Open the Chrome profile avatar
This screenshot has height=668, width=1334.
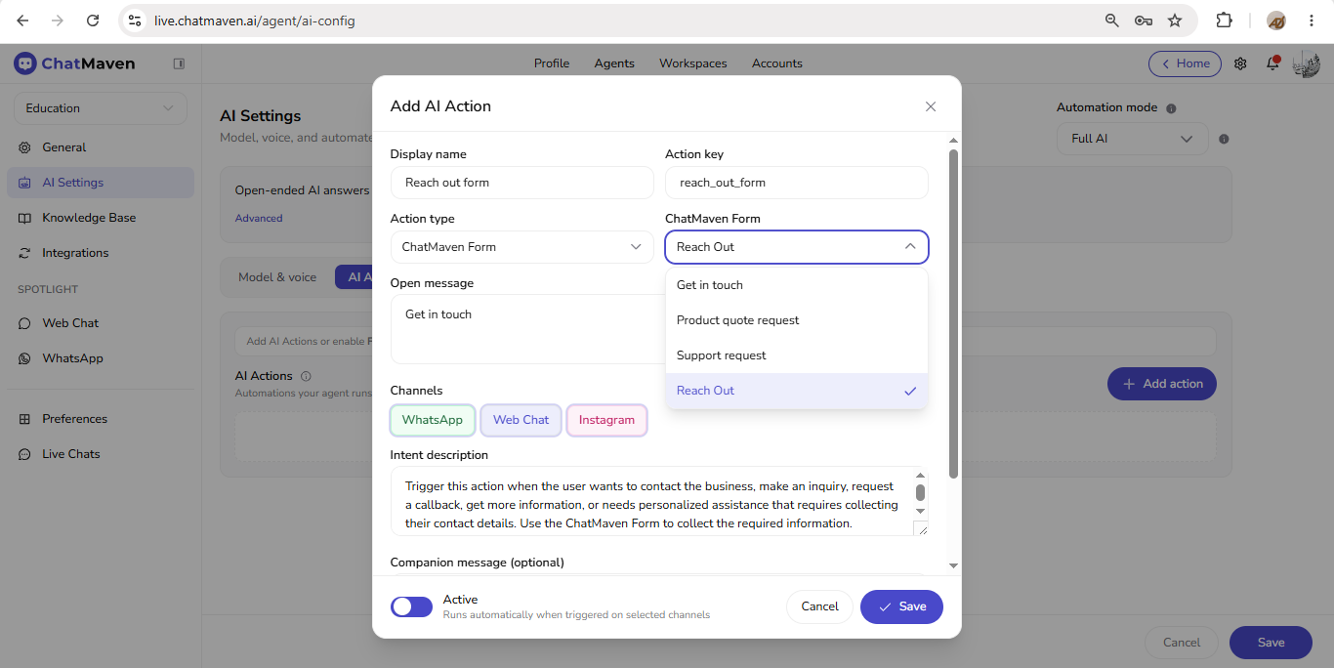point(1276,21)
